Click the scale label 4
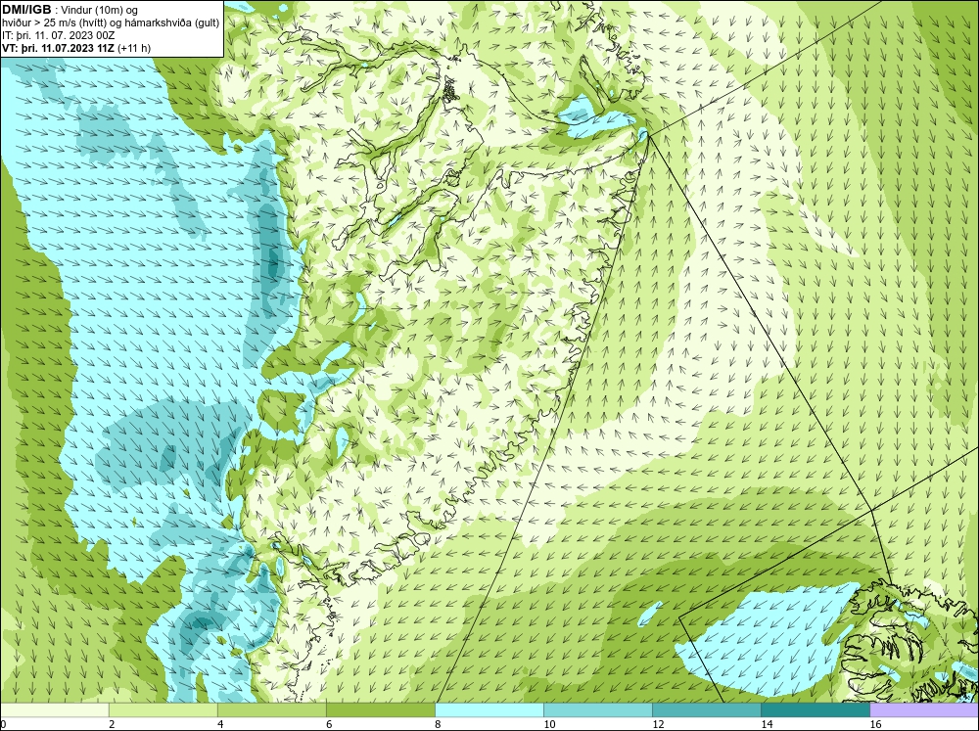This screenshot has width=979, height=731. (x=220, y=724)
